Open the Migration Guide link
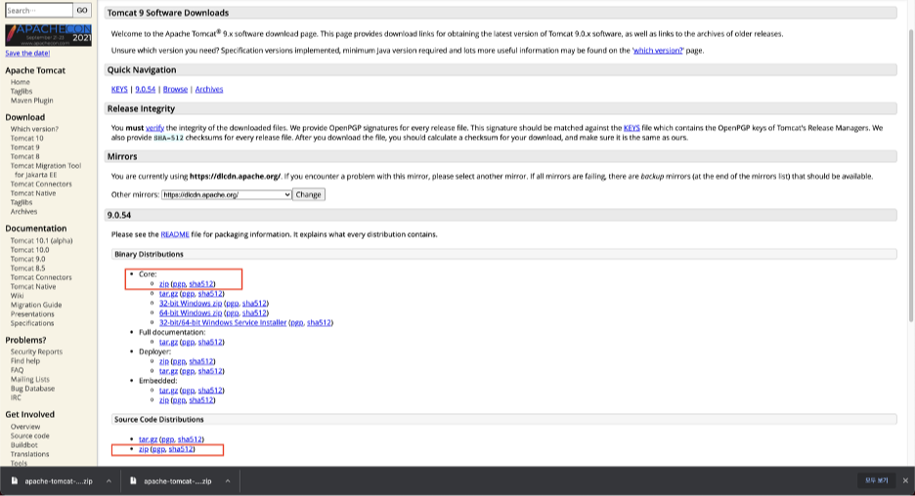Image resolution: width=915 pixels, height=496 pixels. [x=36, y=305]
